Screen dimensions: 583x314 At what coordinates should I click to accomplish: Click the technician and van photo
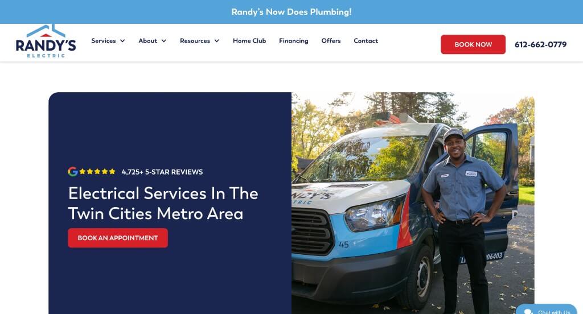coord(413,203)
